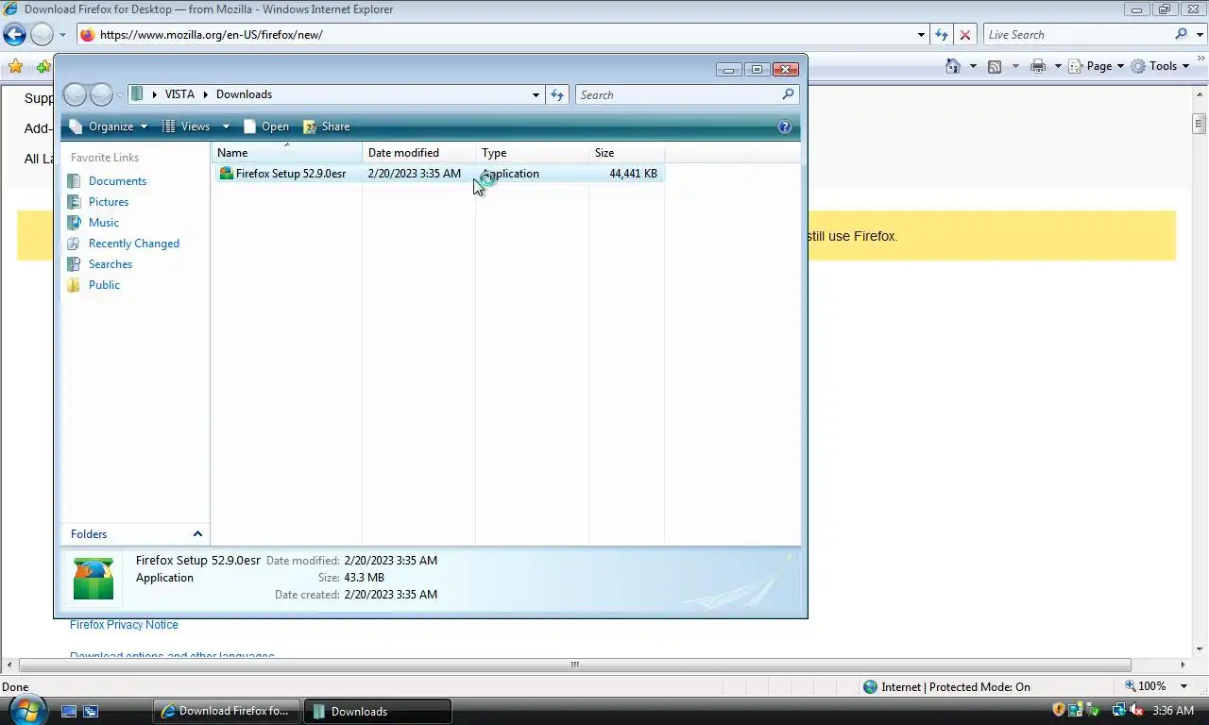This screenshot has height=725, width=1209.
Task: Click the Explorer address bar refresh icon
Action: click(557, 94)
